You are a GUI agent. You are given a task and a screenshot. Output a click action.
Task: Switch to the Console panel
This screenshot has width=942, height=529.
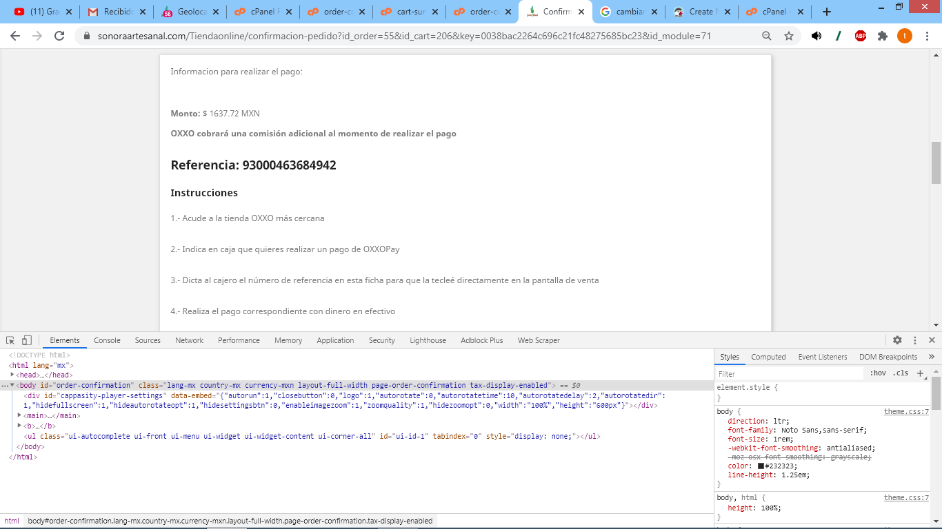[x=107, y=340]
